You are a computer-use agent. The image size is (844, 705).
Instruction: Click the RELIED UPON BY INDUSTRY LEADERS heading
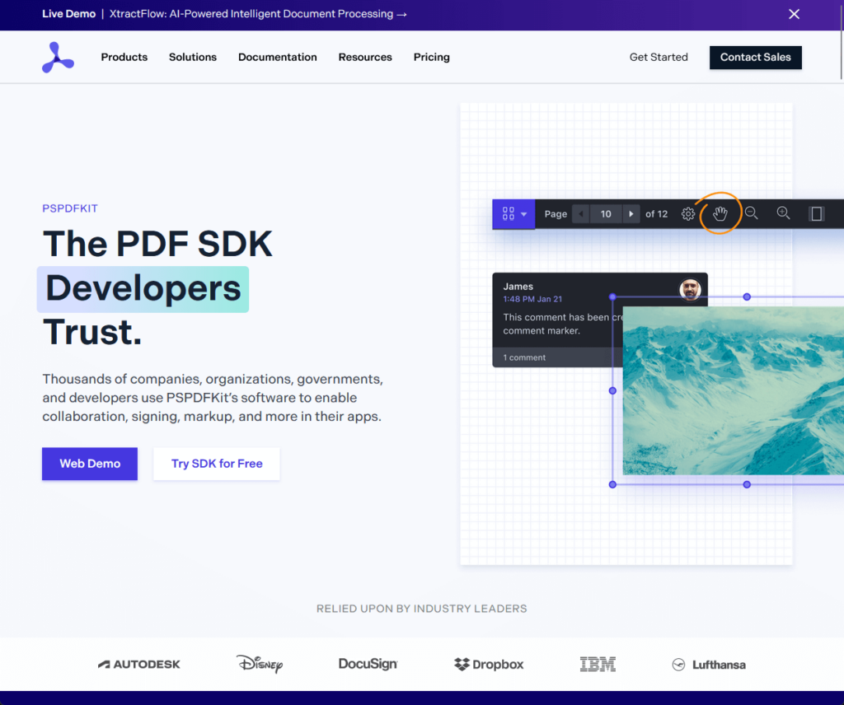[421, 609]
